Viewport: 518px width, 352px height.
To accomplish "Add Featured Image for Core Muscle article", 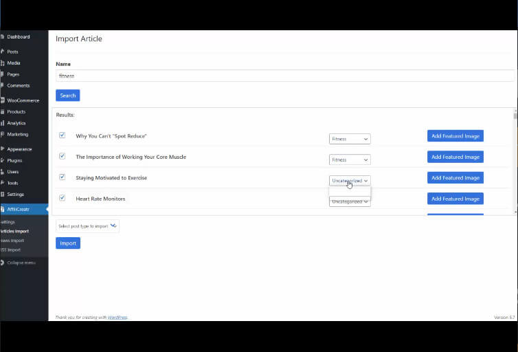I will [455, 157].
